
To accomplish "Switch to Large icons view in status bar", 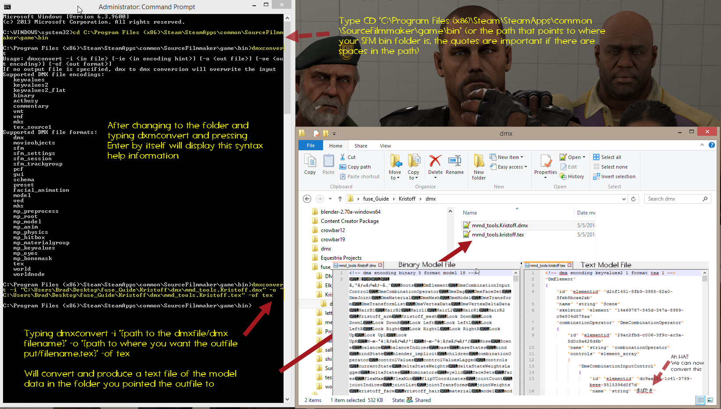I will point(710,400).
